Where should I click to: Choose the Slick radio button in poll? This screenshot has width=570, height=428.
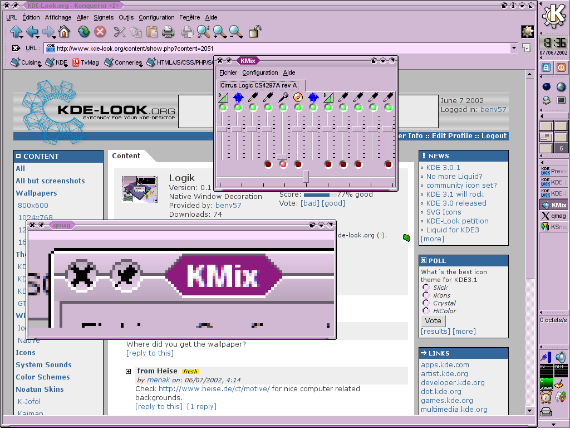coord(426,288)
